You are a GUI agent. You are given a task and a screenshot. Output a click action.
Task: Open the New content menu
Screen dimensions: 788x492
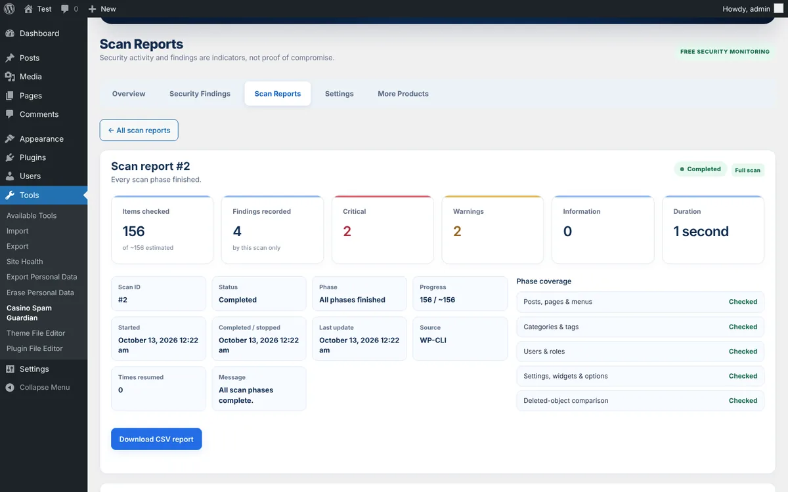[102, 9]
